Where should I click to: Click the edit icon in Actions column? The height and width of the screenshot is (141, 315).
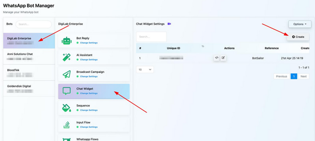(223, 58)
